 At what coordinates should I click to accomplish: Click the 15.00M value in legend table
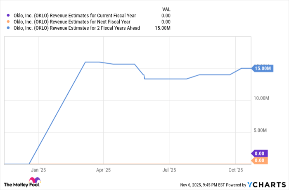[163, 28]
